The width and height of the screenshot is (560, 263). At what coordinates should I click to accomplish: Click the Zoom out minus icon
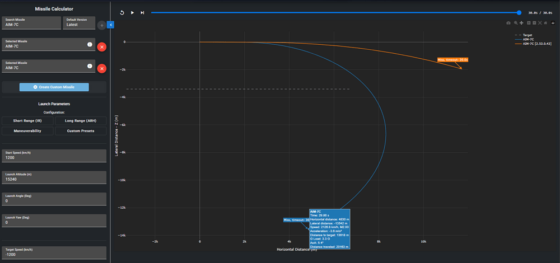click(x=534, y=23)
